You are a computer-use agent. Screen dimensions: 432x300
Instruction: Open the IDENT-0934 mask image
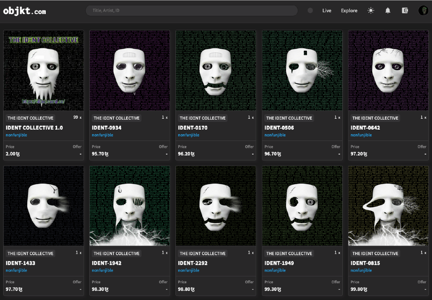tap(130, 70)
